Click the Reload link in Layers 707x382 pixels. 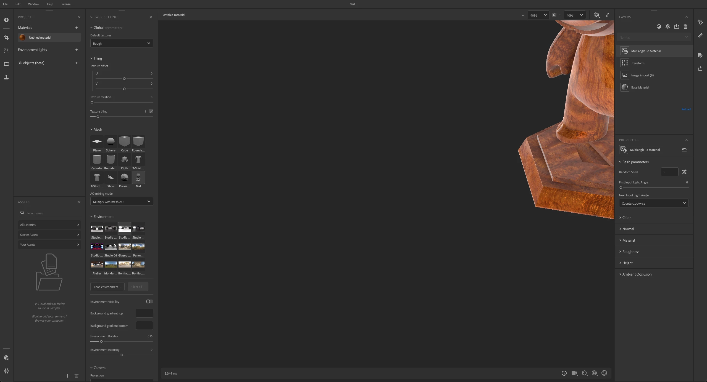(686, 109)
